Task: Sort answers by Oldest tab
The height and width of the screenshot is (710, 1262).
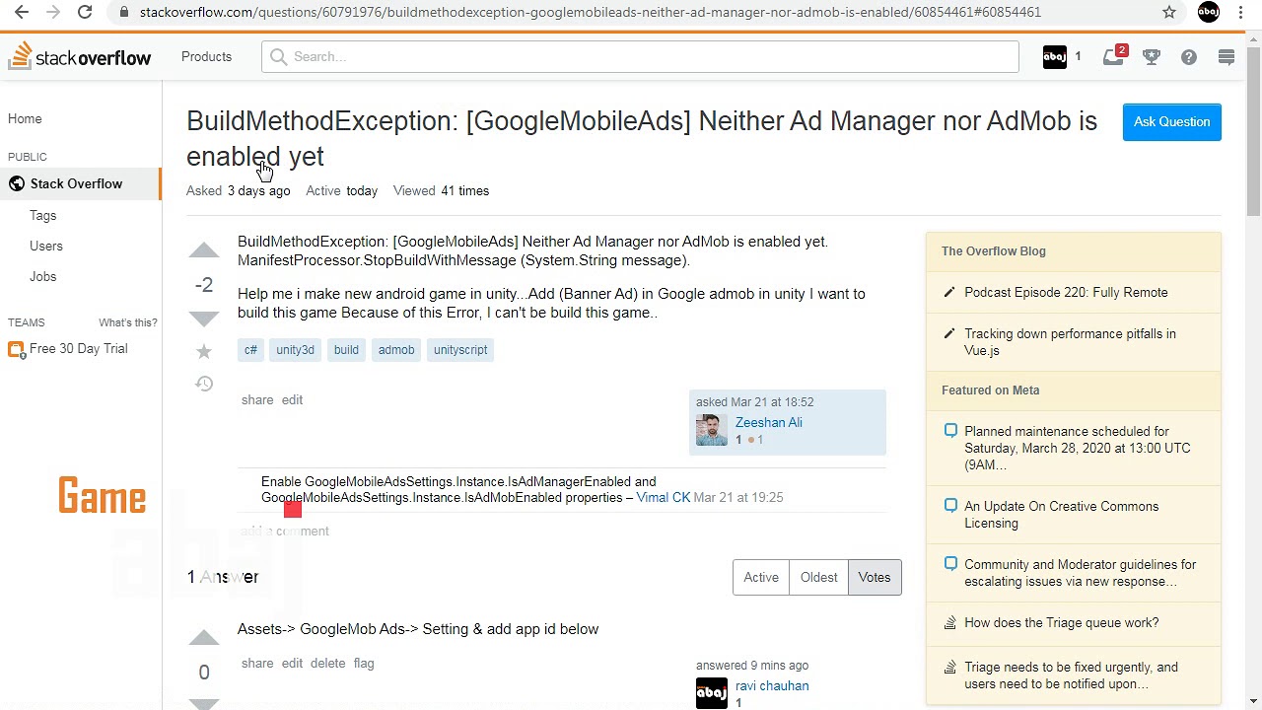Action: [x=818, y=577]
